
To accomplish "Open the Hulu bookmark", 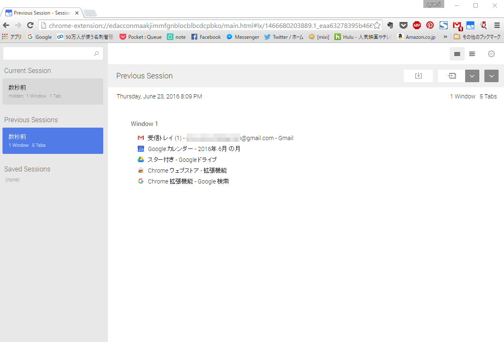I will pyautogui.click(x=363, y=37).
